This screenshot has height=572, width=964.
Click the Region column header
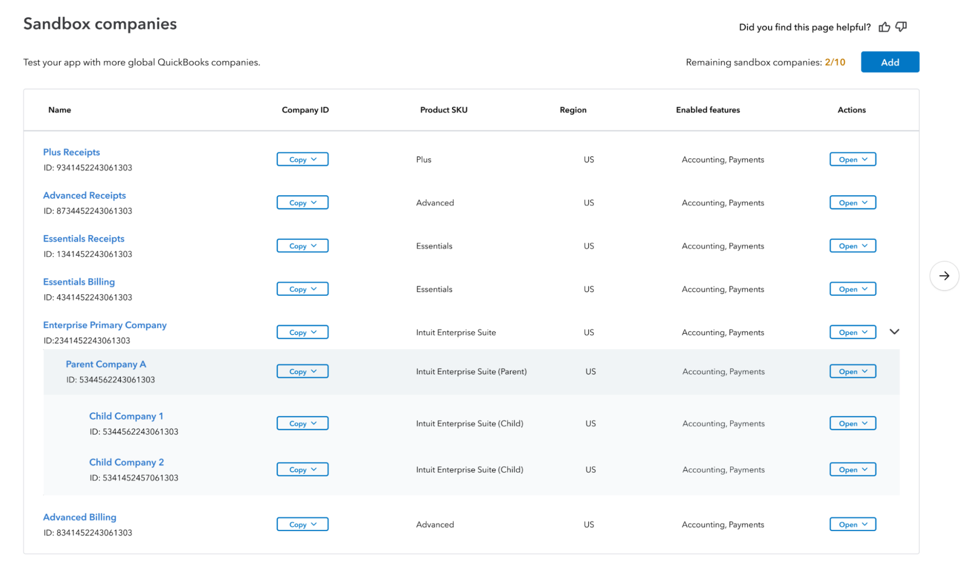click(573, 110)
